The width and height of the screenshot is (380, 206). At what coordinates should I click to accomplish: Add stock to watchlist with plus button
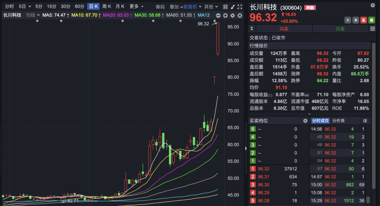[x=348, y=20]
